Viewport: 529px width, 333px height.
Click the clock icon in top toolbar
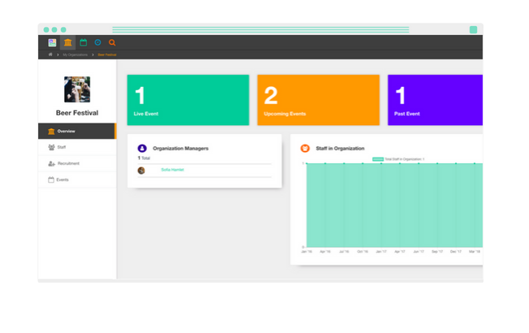tap(98, 43)
